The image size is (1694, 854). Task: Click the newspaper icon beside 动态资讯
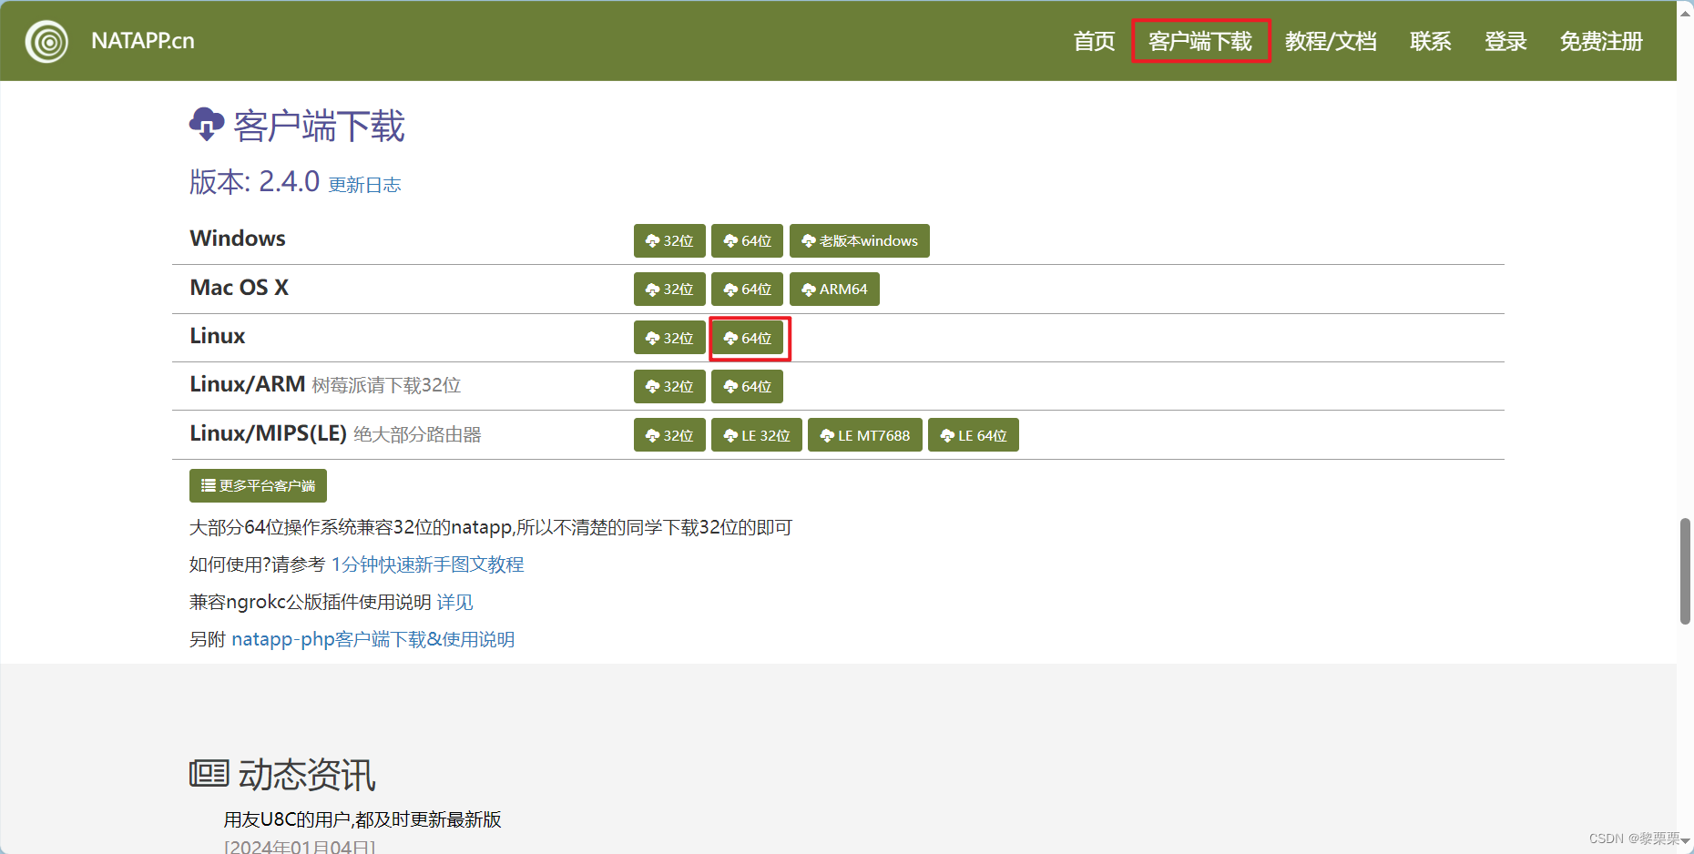pos(209,774)
